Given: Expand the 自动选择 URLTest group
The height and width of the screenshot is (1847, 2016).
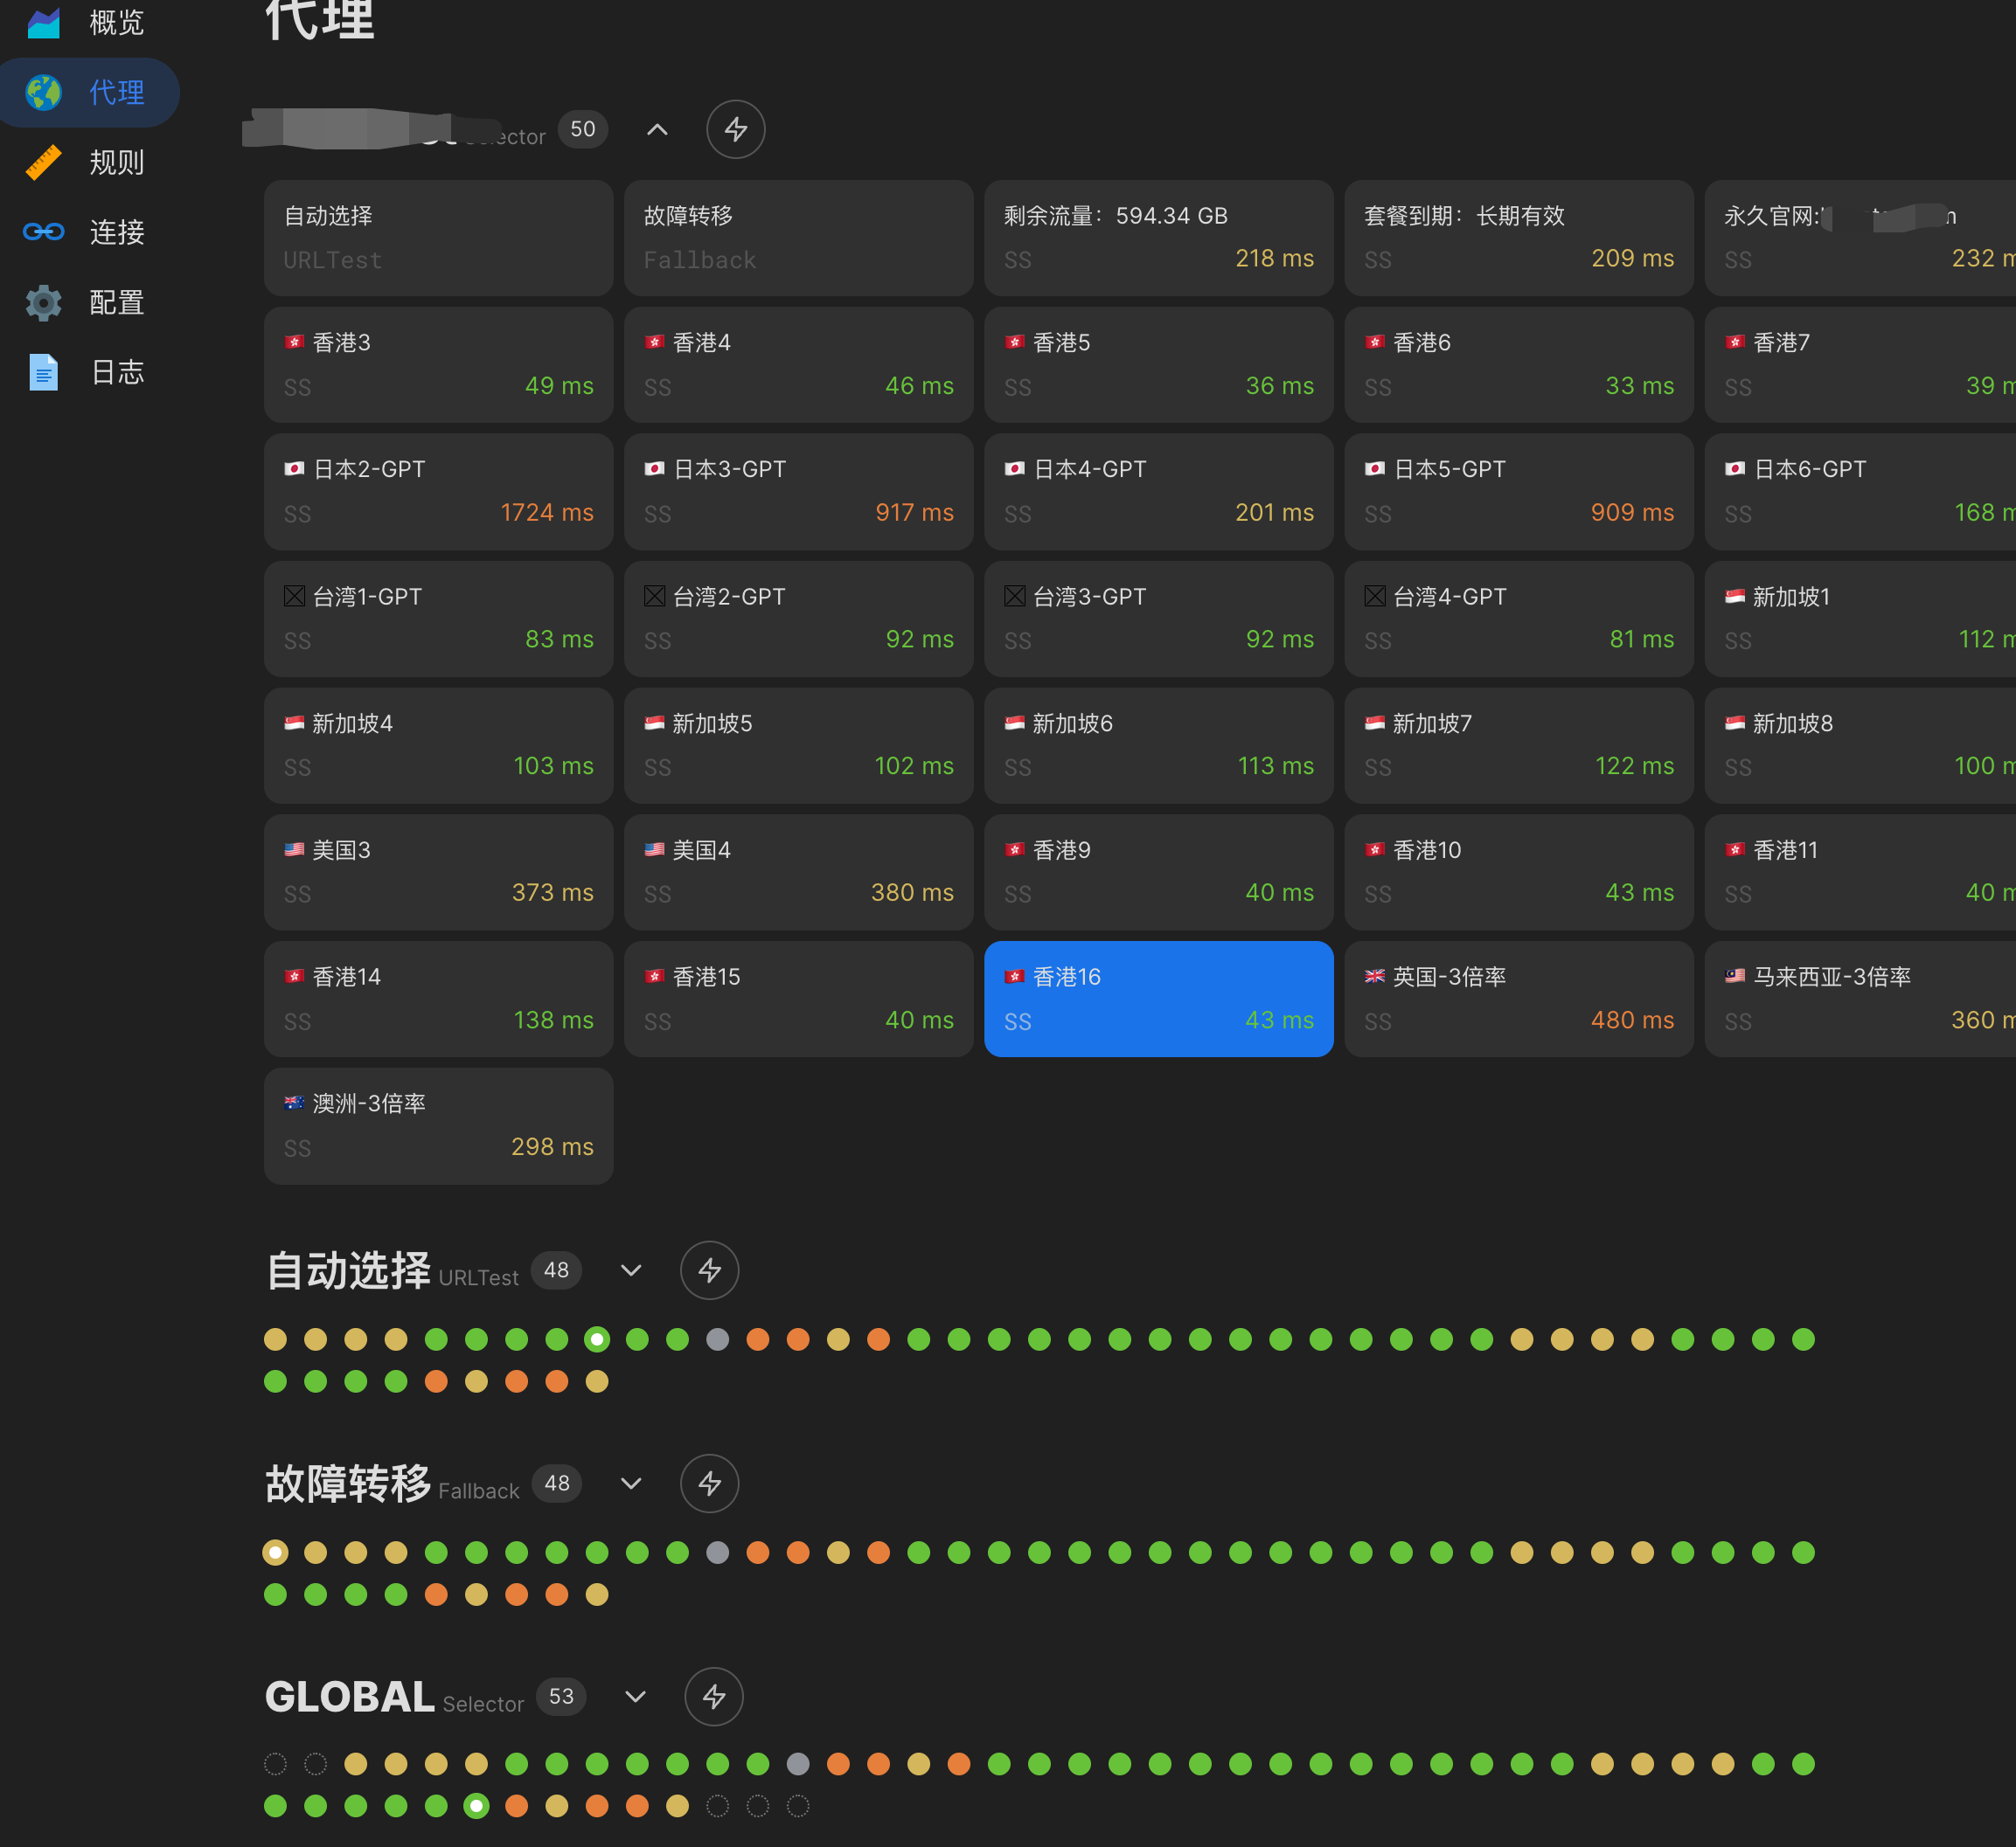Looking at the screenshot, I should tap(631, 1270).
